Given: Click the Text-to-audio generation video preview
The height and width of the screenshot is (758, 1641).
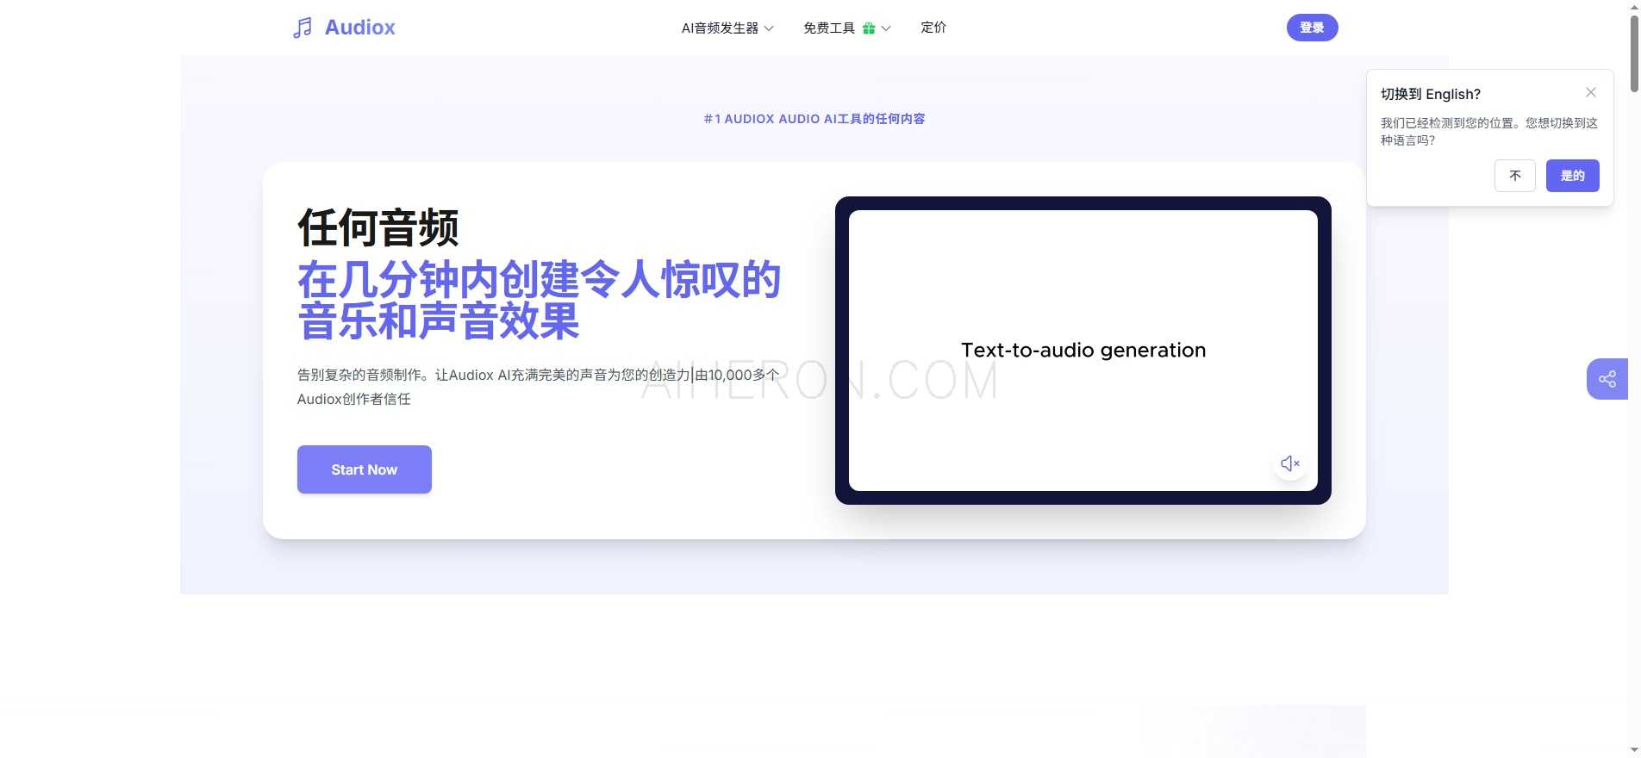Looking at the screenshot, I should pyautogui.click(x=1083, y=351).
